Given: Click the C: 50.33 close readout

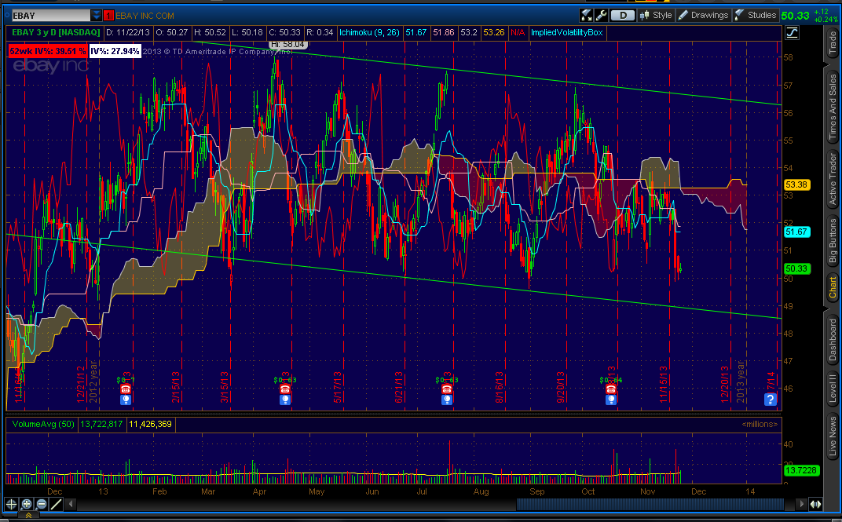Looking at the screenshot, I should [x=284, y=32].
